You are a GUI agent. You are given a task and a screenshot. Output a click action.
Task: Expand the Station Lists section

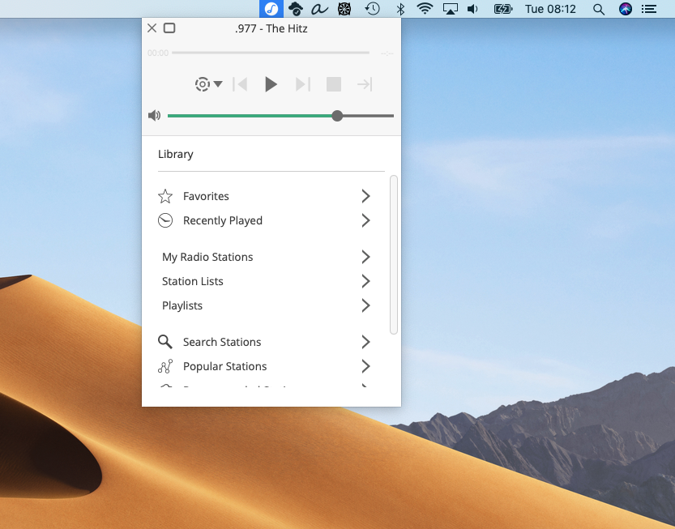pos(365,281)
